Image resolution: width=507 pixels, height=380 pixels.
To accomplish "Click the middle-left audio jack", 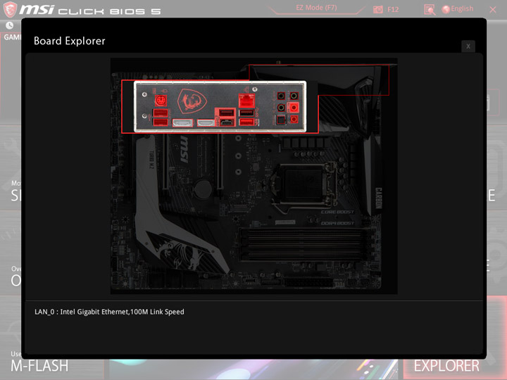I will 281,107.
